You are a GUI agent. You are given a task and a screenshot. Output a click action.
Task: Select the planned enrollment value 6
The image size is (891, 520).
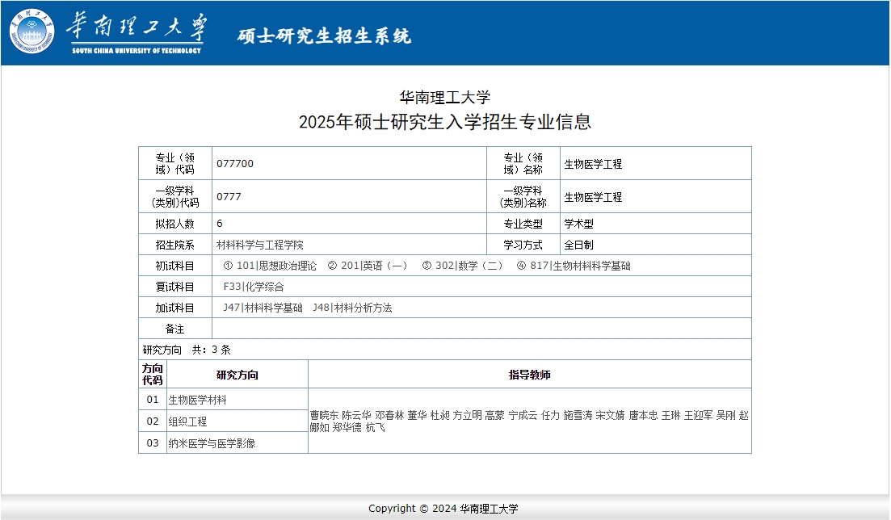point(220,224)
